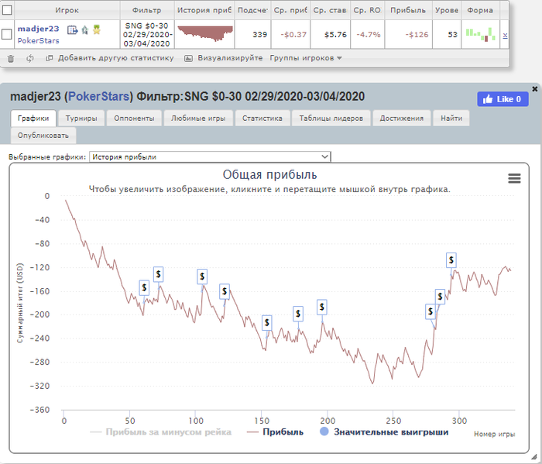Open the chart hamburger menu icon

tap(514, 178)
